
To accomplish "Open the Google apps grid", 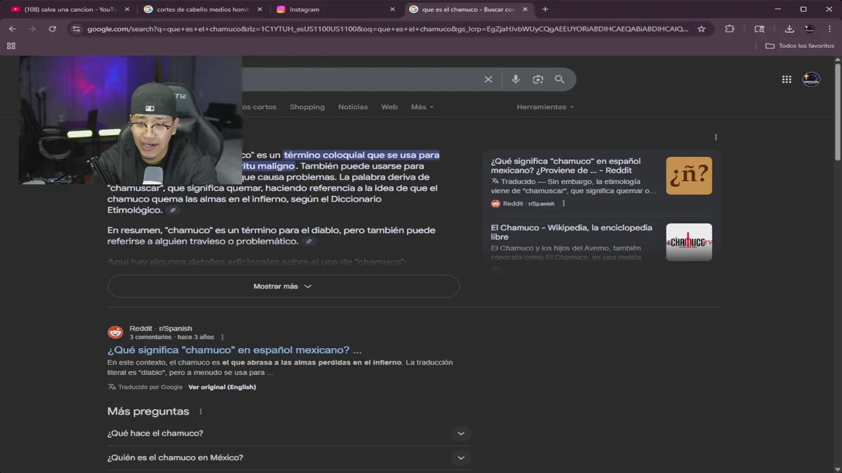I will 787,79.
